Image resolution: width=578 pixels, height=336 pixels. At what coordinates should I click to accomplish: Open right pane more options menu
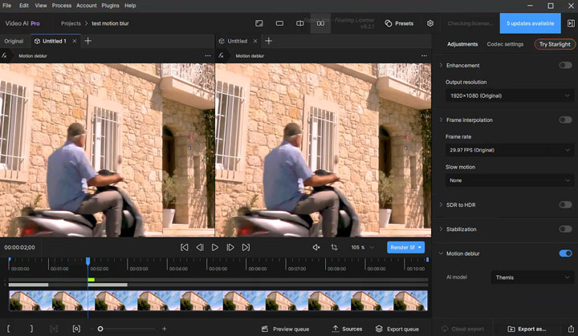pos(425,56)
